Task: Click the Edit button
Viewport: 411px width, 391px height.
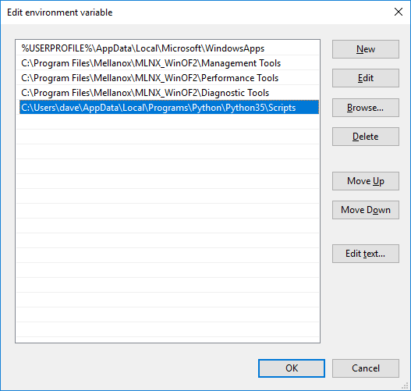Action: point(366,78)
